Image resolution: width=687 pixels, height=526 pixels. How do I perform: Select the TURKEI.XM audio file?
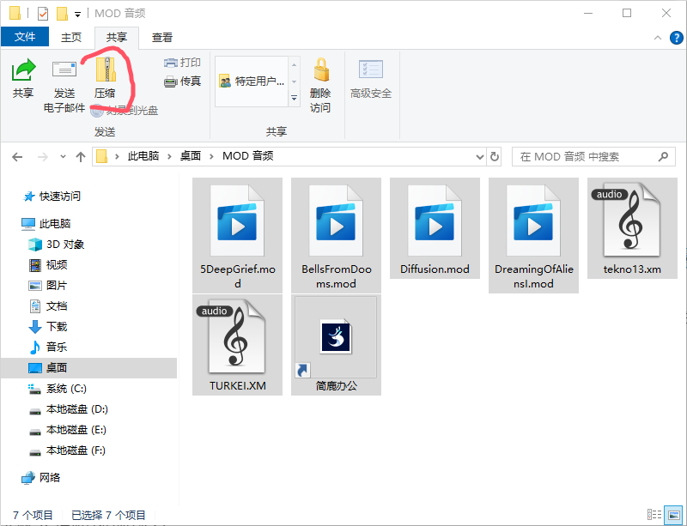point(238,345)
